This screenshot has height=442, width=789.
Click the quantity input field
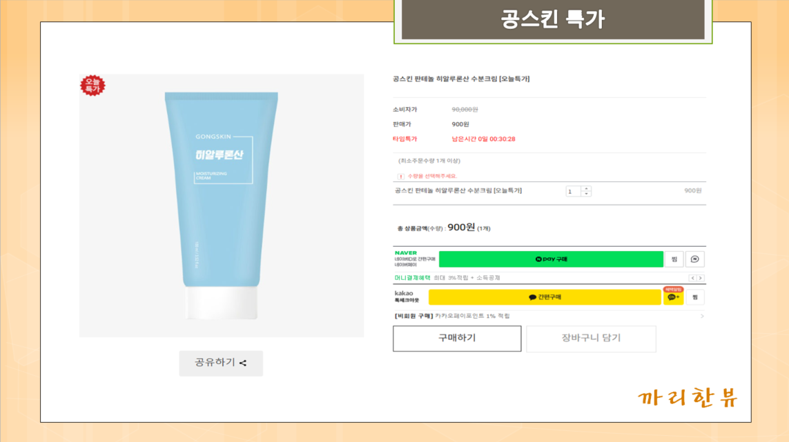573,191
